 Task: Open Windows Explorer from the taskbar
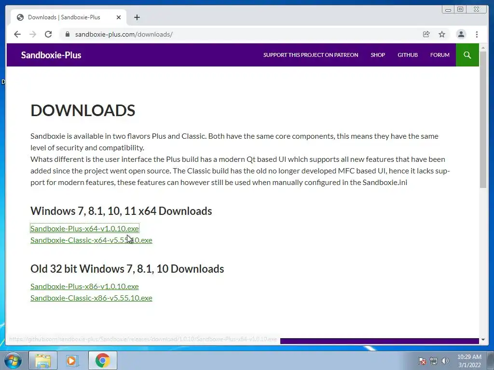(x=43, y=360)
